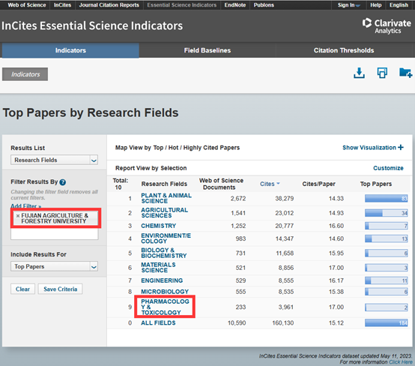415x366 pixels.
Task: Click the 'Click Here' more information link
Action: pyautogui.click(x=401, y=362)
